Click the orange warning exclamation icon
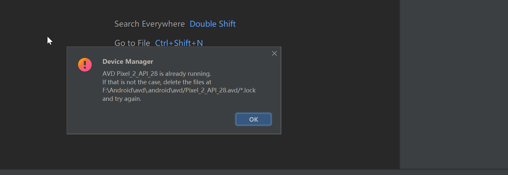Viewport: 508px width, 175px height. click(x=85, y=65)
